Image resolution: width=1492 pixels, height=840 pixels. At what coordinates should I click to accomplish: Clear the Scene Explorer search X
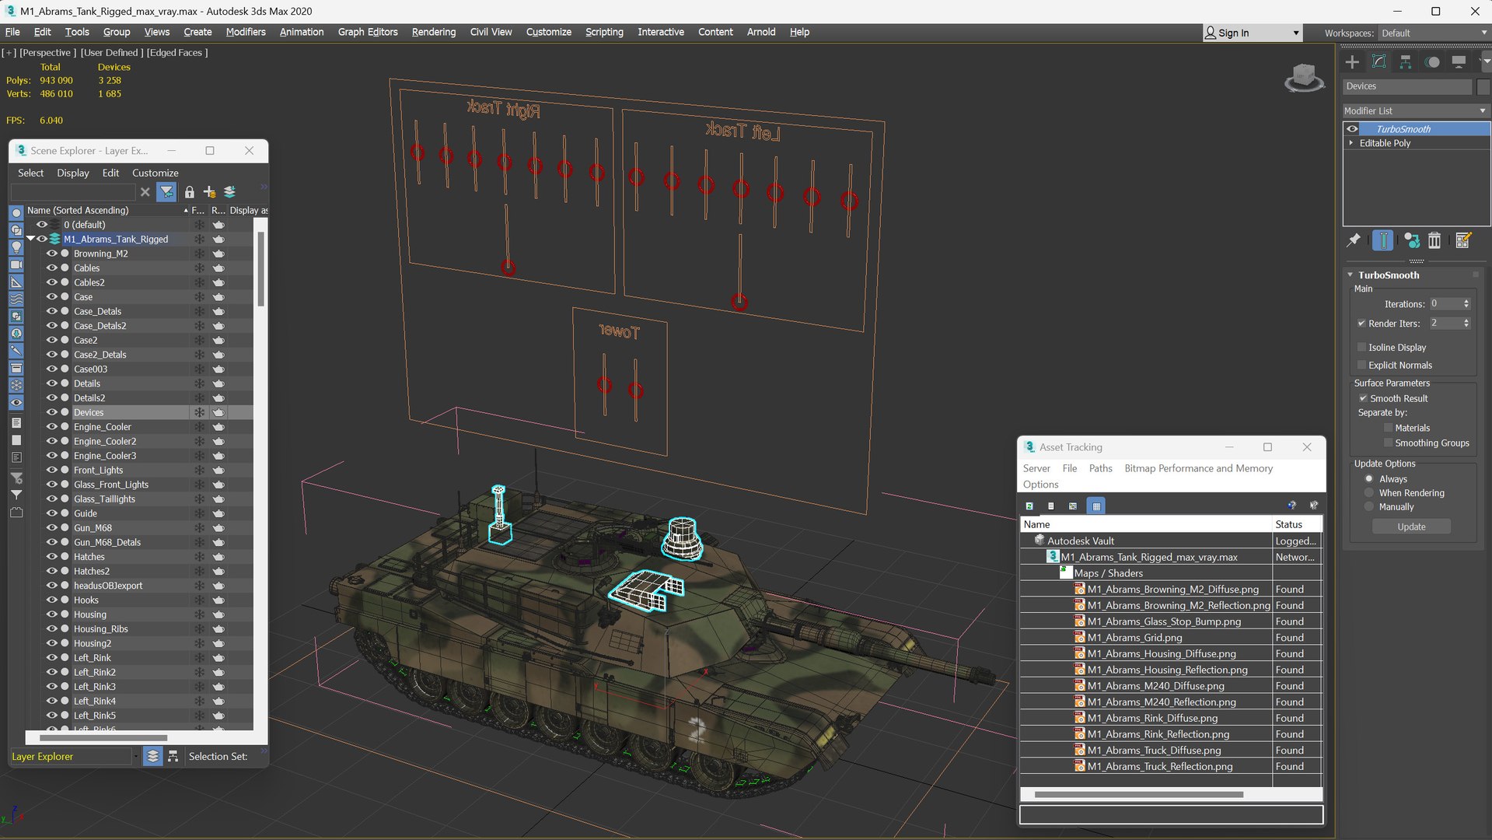pyautogui.click(x=145, y=192)
